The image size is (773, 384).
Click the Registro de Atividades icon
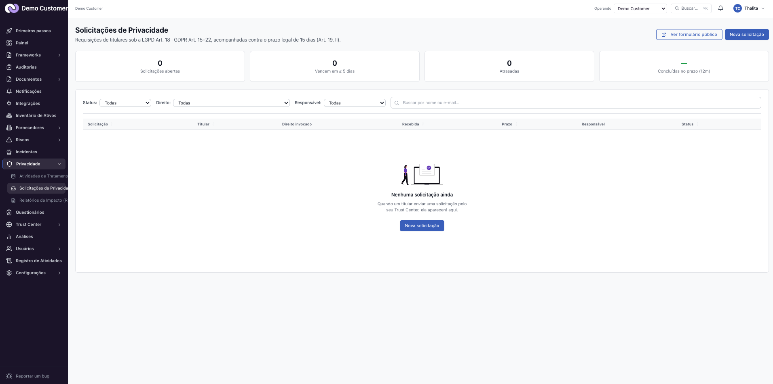coord(9,261)
